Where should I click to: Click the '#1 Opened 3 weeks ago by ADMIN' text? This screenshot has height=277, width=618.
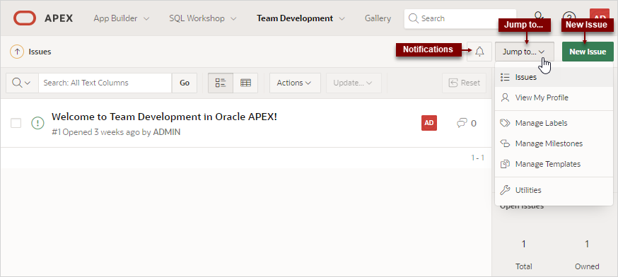coord(116,132)
